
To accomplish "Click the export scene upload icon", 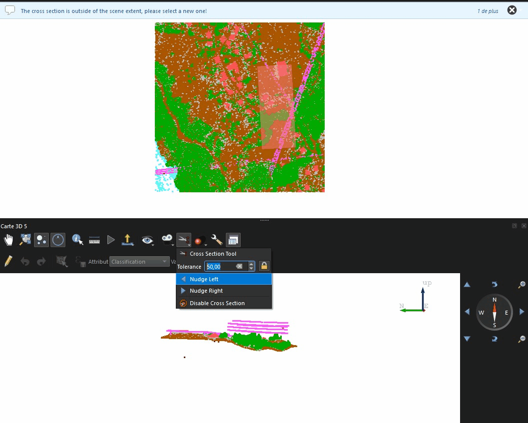I will (x=127, y=240).
